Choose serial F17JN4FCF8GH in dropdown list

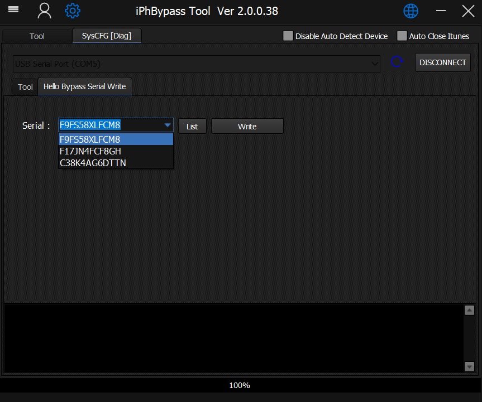tap(116, 151)
